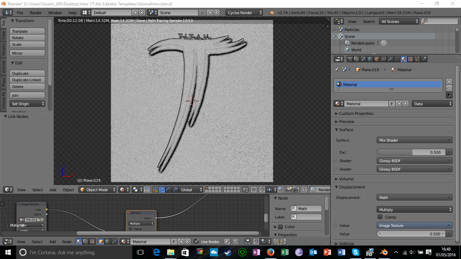Viewport: 461px width, 259px height.
Task: Open the Material properties tab in icon row
Action: [404, 59]
